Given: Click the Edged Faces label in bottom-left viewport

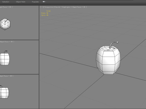Looking at the screenshot, I should 4,76.
